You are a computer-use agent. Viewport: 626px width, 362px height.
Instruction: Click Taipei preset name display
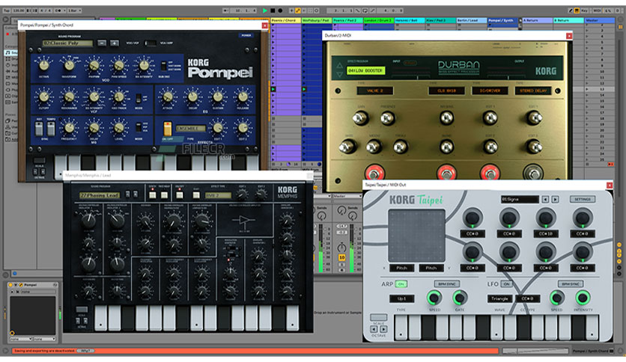pos(520,199)
